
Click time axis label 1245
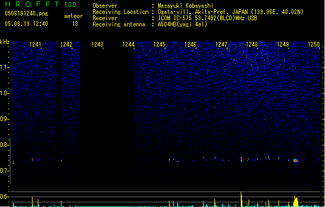(159, 45)
